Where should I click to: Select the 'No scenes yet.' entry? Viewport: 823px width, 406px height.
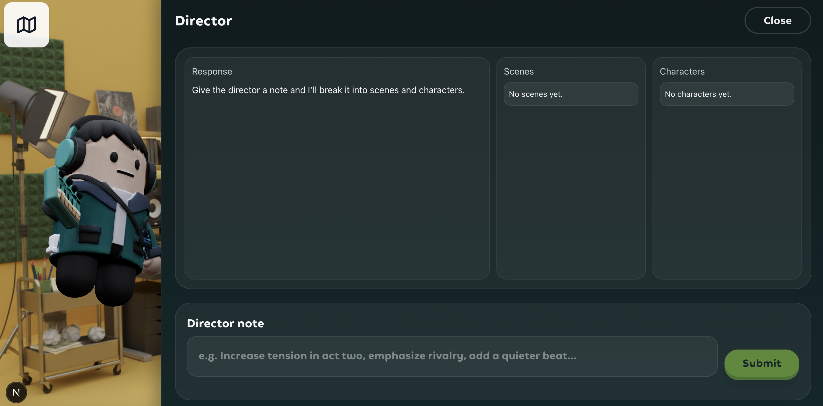(571, 94)
